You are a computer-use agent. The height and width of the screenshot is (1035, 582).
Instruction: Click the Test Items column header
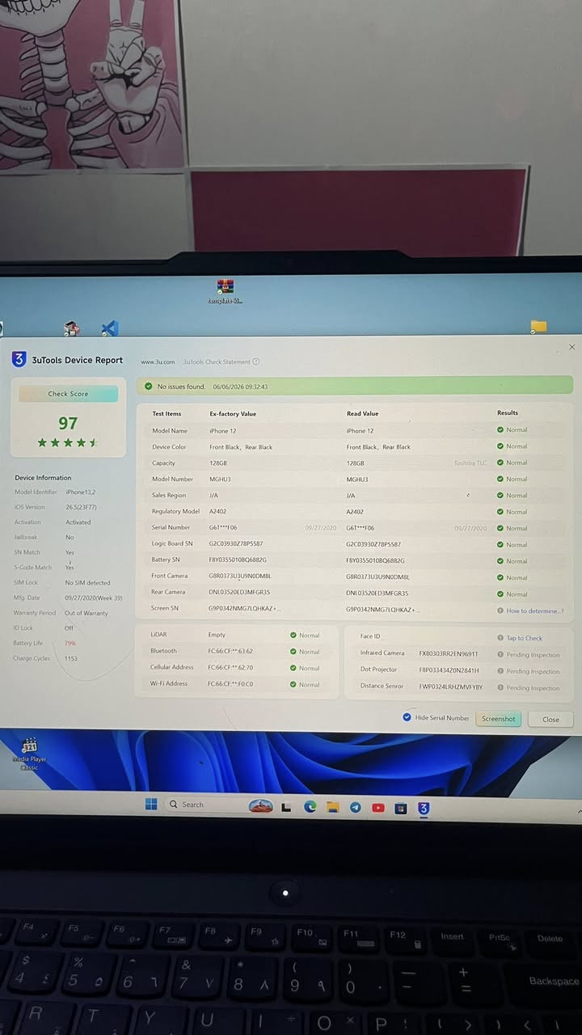pos(167,413)
